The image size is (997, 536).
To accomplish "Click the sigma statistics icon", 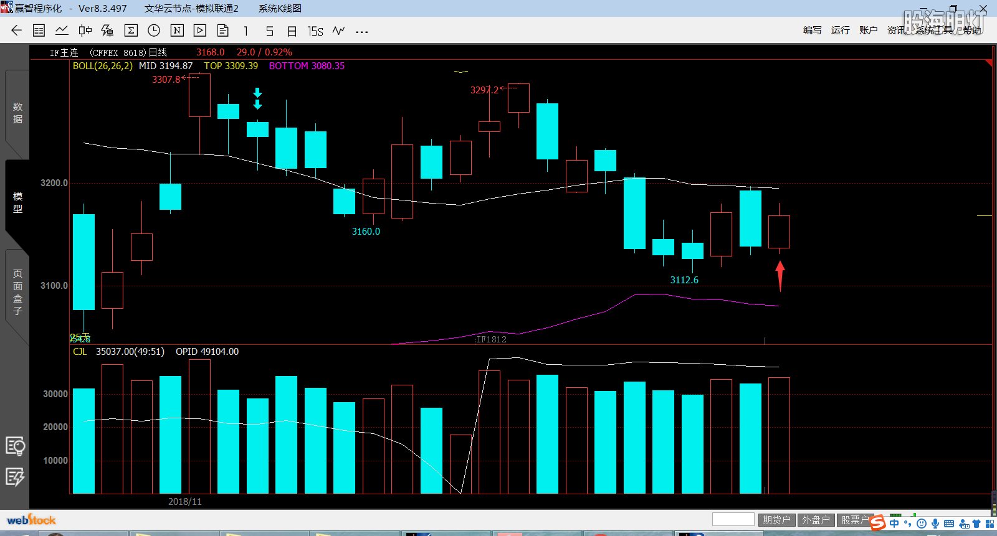I will click(131, 31).
